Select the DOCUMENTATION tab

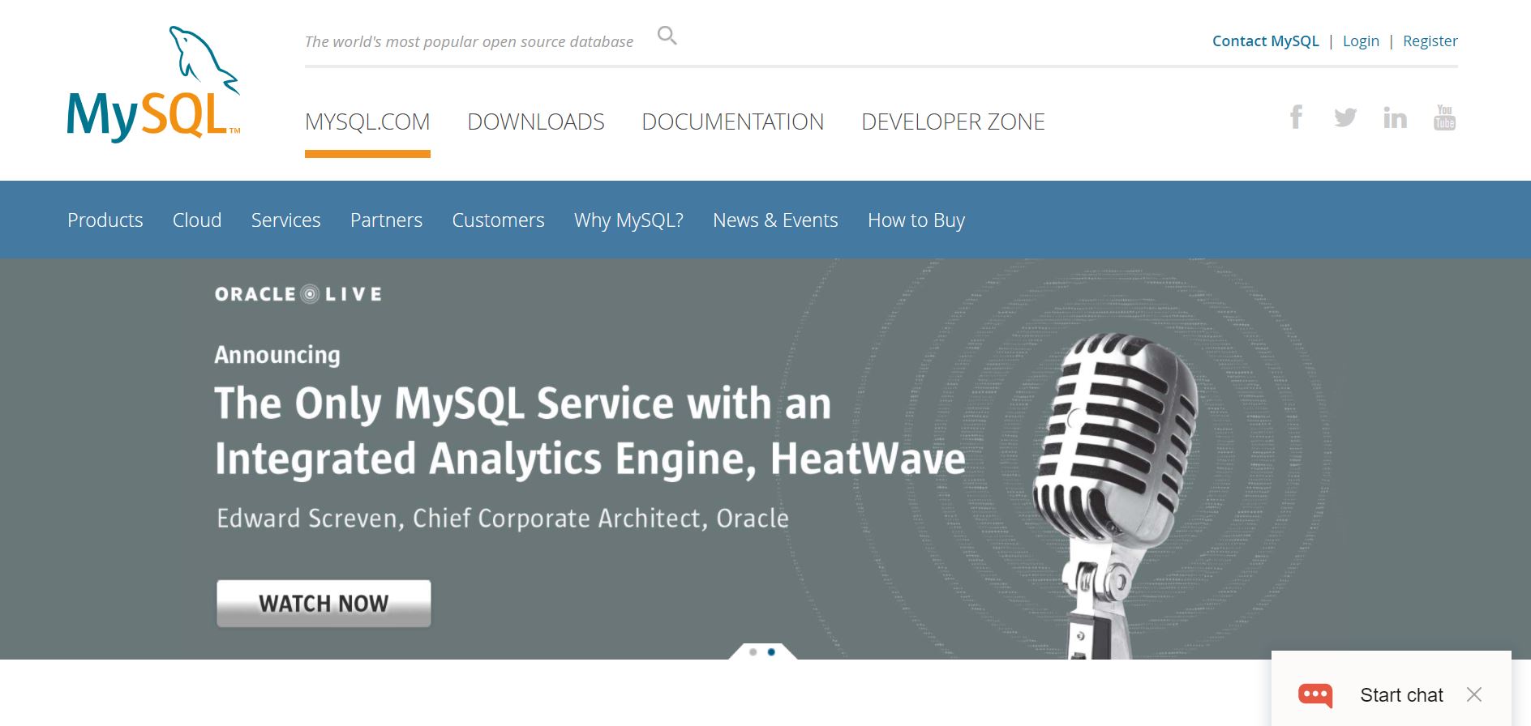tap(732, 122)
